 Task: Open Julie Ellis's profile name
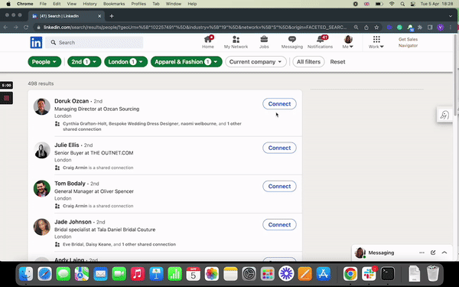pyautogui.click(x=67, y=145)
